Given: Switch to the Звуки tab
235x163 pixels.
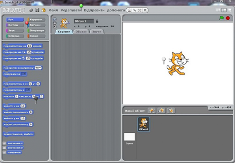Looking at the screenshot, I should click(97, 32).
